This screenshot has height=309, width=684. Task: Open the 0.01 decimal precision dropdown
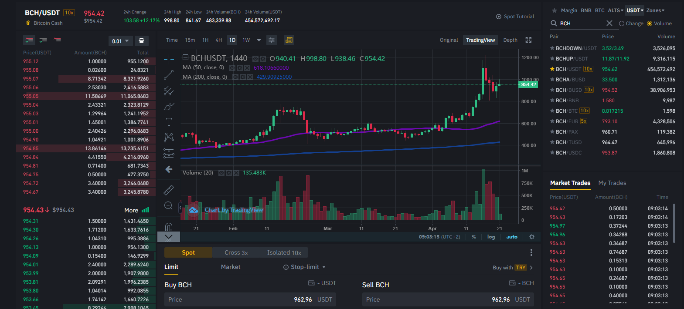(x=120, y=41)
